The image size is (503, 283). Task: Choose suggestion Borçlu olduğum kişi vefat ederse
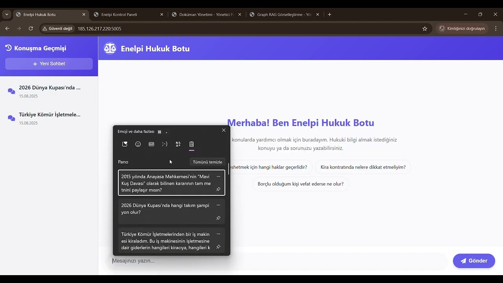(x=301, y=184)
